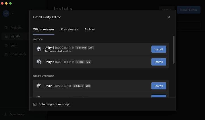Click the green macOS zoom button

(x=10, y=3)
